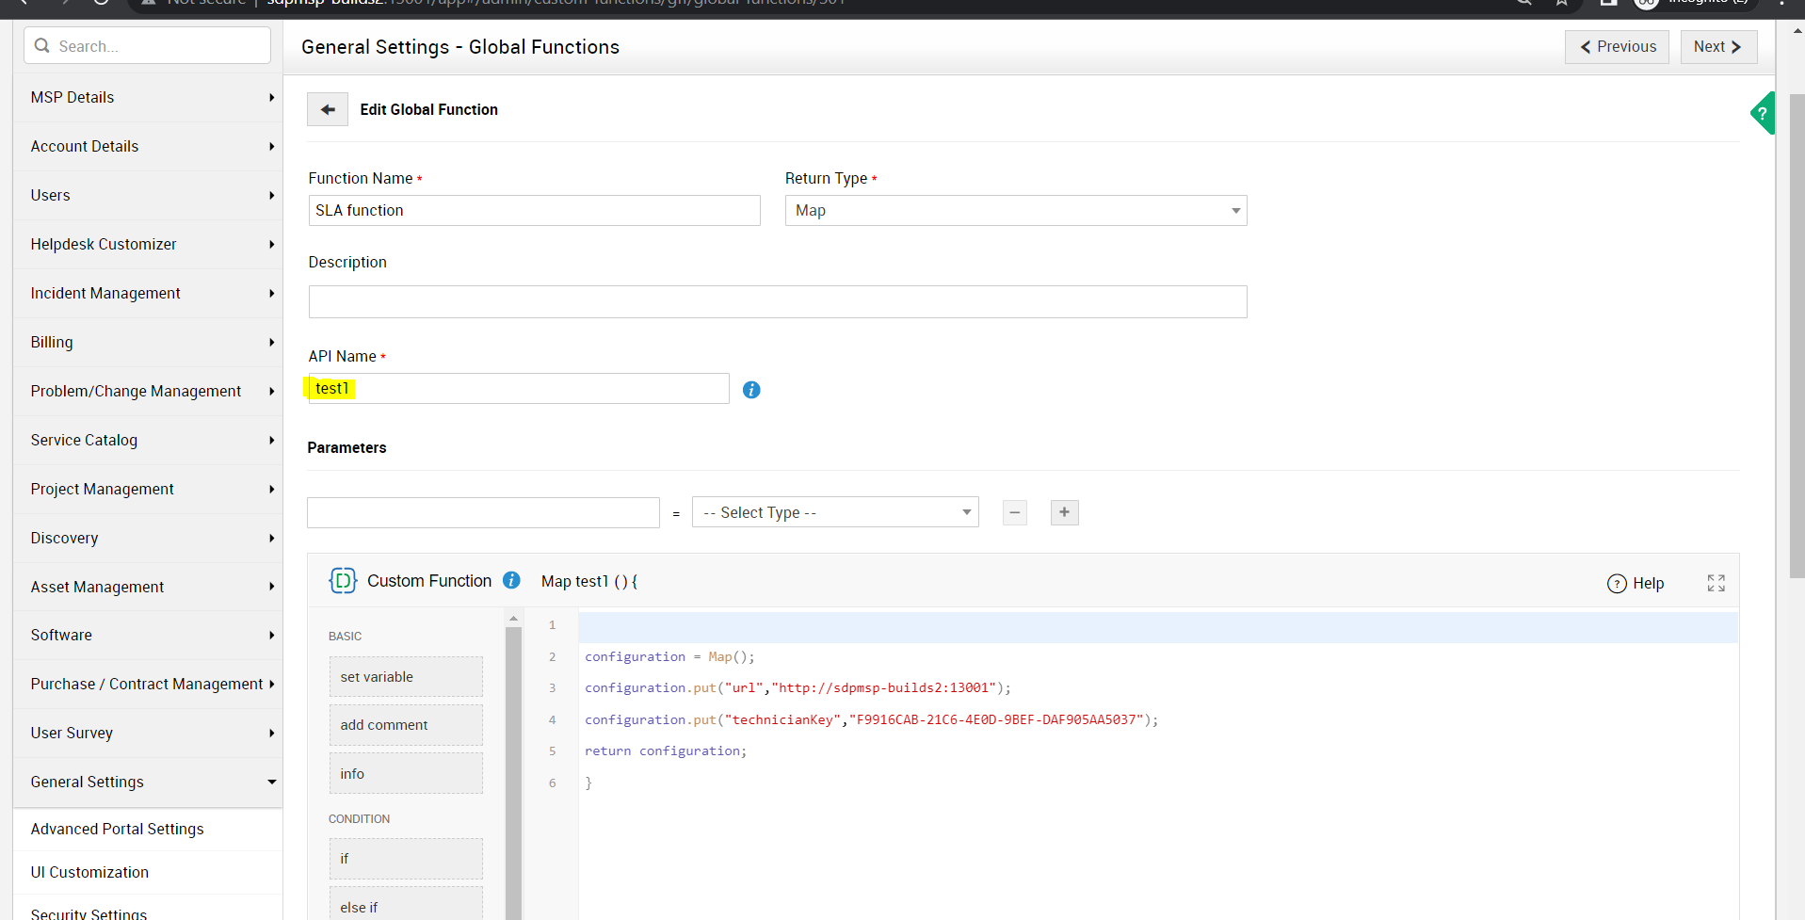Viewport: 1805px width, 920px height.
Task: Open the Return Type dropdown
Action: (1015, 211)
